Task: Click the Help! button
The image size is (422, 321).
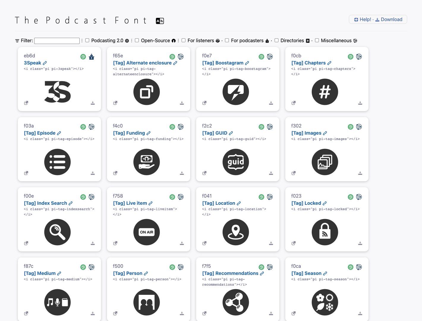Action: pyautogui.click(x=363, y=19)
